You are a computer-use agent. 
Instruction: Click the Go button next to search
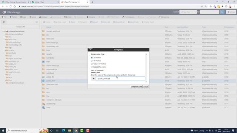pos(222,12)
